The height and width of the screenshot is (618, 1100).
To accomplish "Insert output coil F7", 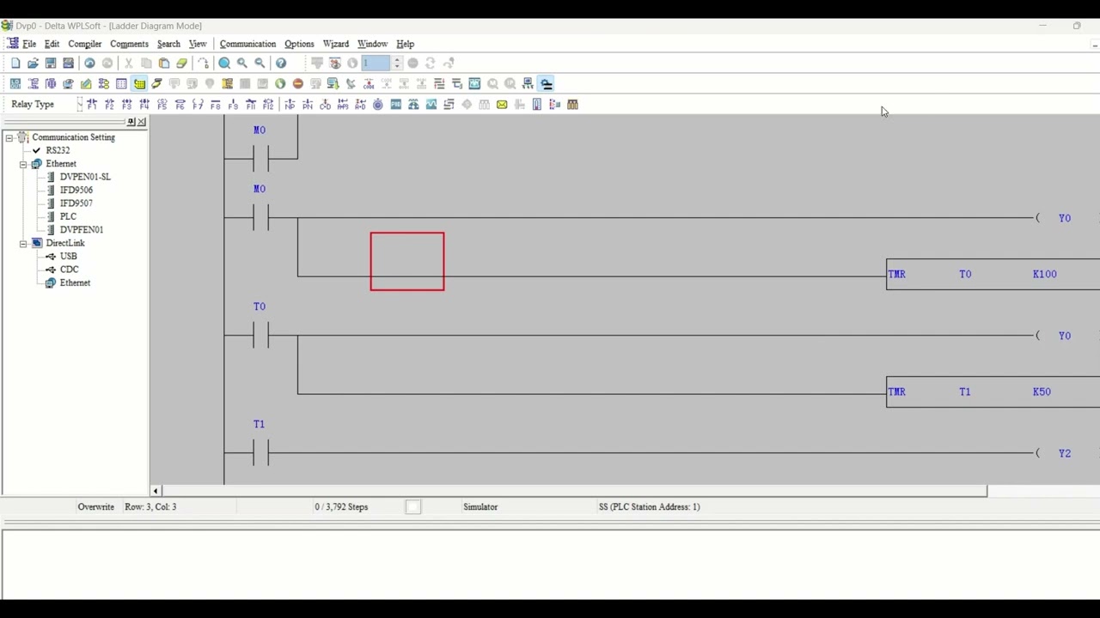I will click(x=198, y=105).
